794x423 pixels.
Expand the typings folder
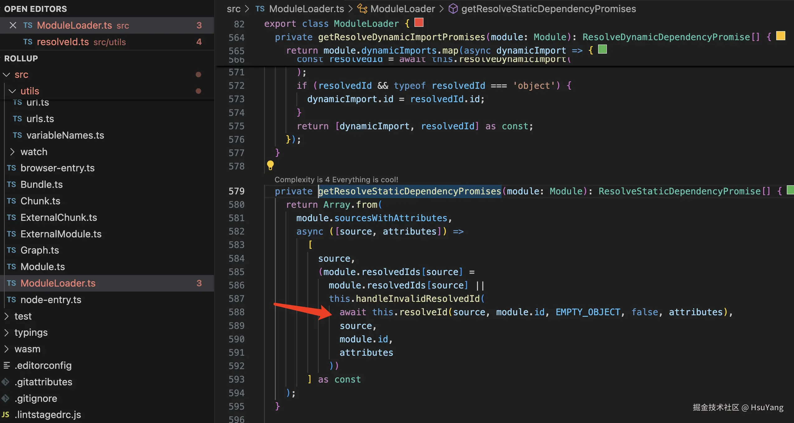(7, 333)
